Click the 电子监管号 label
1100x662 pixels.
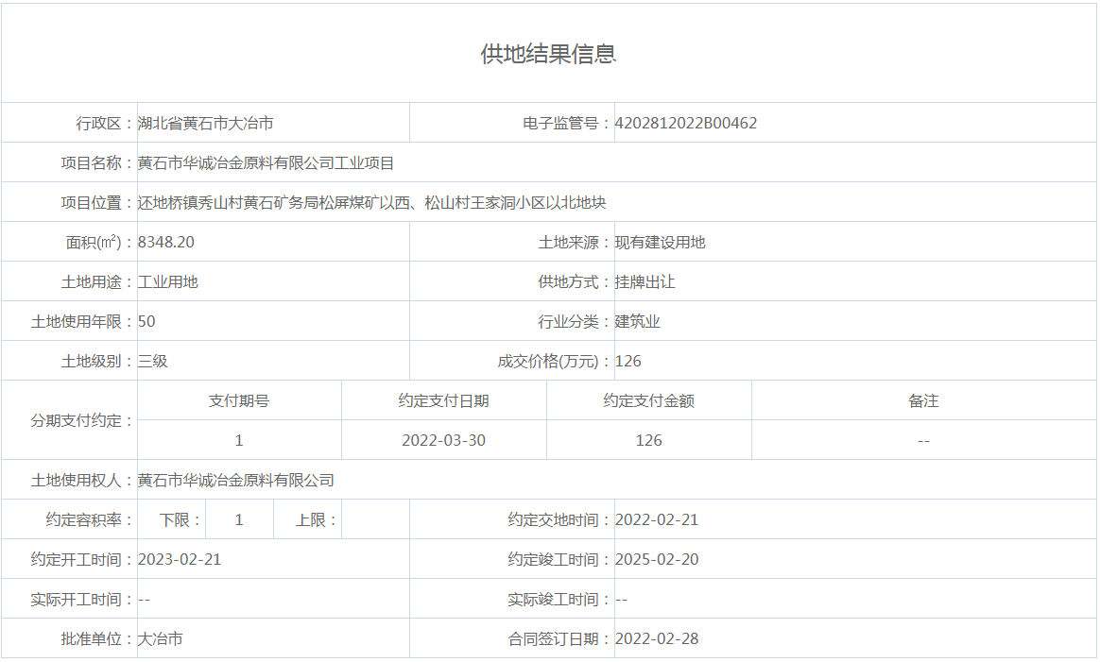(567, 124)
